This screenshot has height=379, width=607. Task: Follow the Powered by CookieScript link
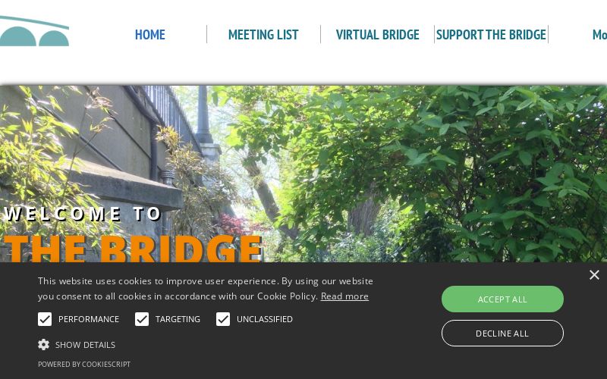point(84,365)
